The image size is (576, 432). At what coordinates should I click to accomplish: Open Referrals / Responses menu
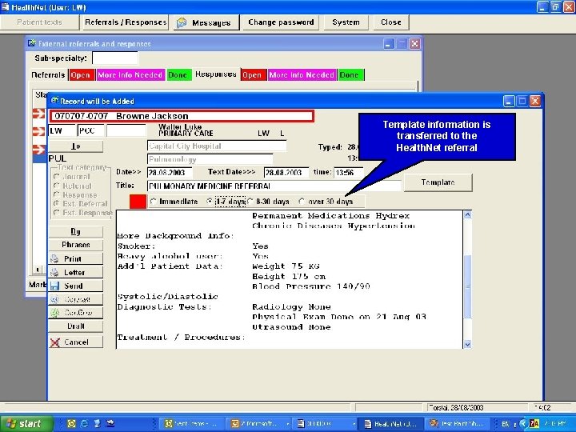coord(126,22)
